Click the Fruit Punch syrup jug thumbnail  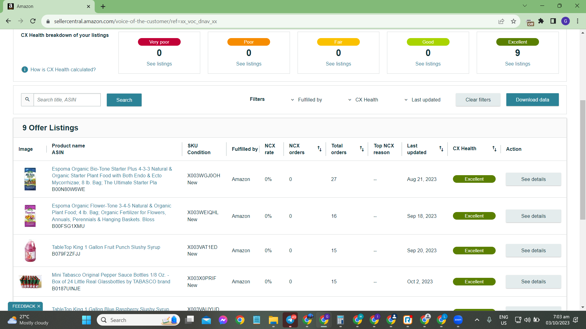[30, 250]
